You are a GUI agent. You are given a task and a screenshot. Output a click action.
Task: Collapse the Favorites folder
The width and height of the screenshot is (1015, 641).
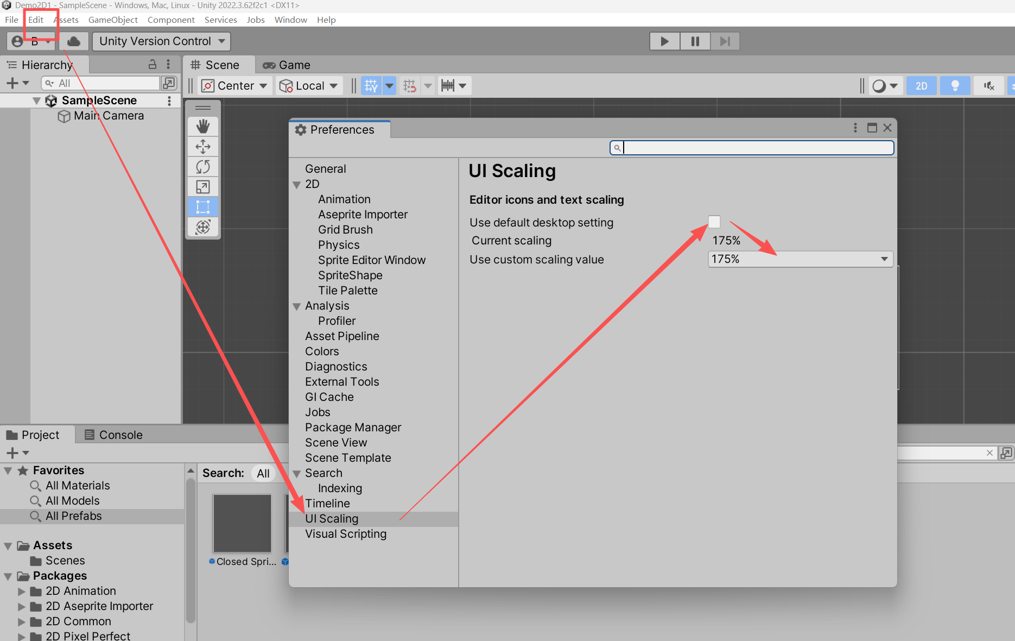click(8, 470)
